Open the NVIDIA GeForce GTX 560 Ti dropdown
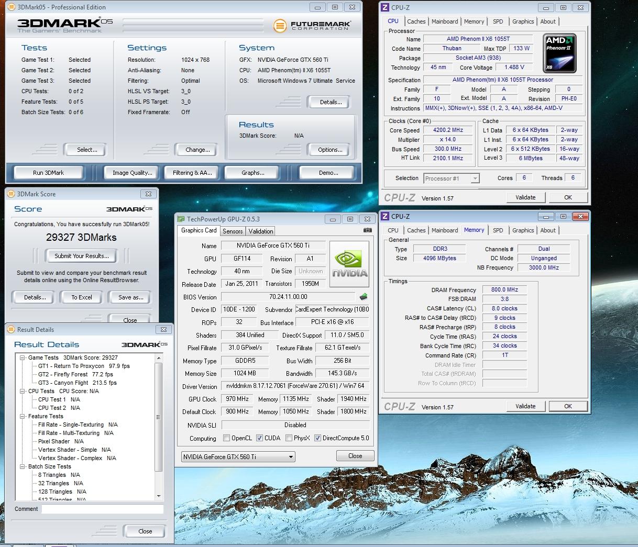 pyautogui.click(x=238, y=457)
